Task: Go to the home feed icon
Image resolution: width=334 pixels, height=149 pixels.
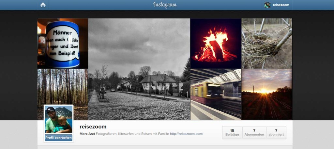Action: 43,5
